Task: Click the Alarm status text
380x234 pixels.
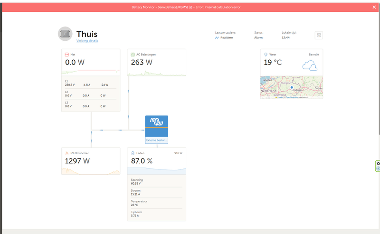Action: tap(258, 38)
